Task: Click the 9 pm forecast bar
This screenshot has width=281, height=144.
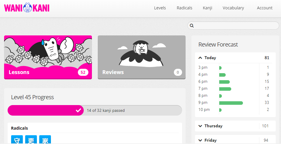Action: [231, 103]
